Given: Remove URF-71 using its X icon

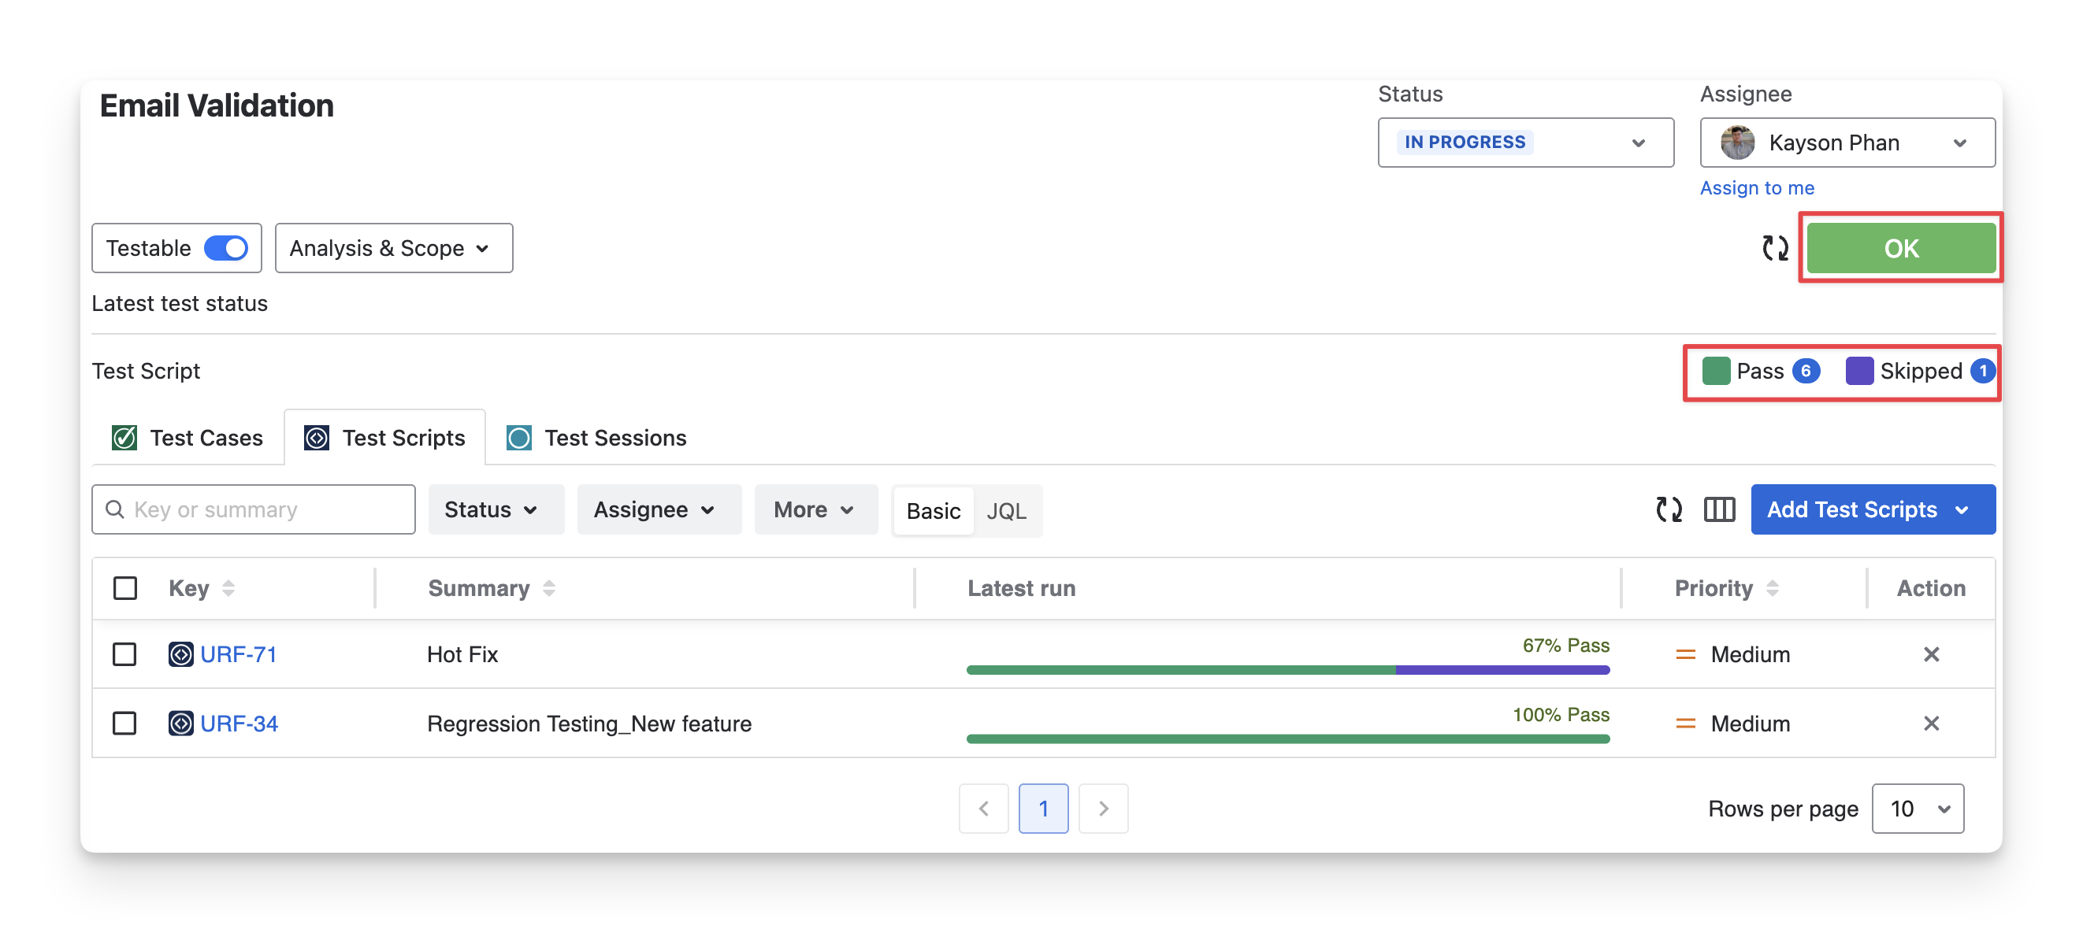Looking at the screenshot, I should (x=1930, y=653).
